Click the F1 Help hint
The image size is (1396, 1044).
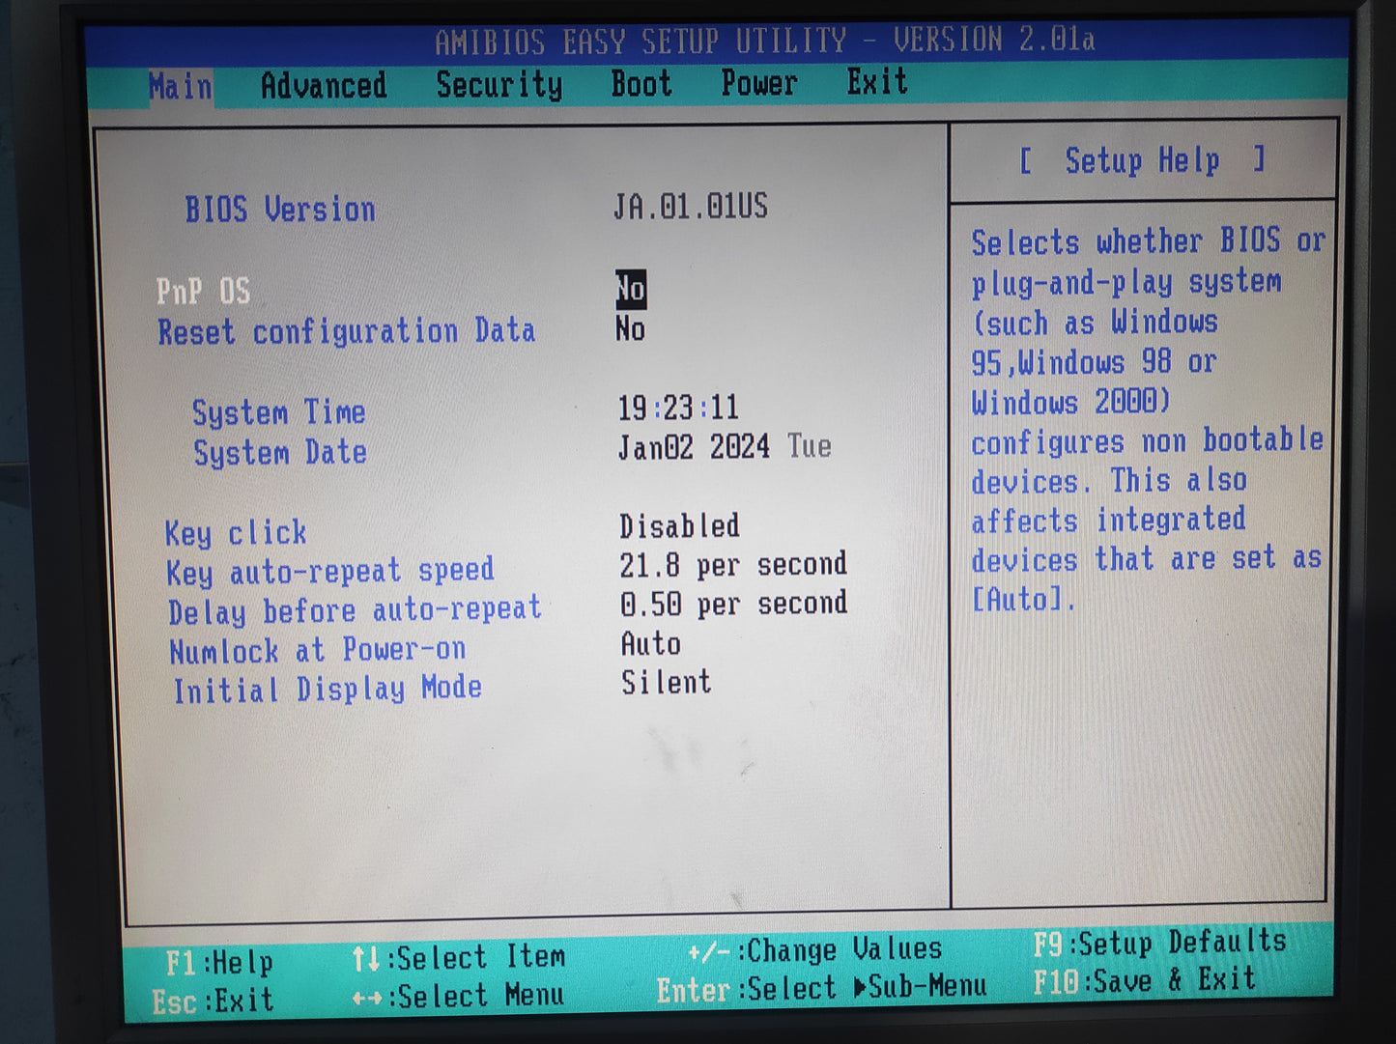[219, 962]
